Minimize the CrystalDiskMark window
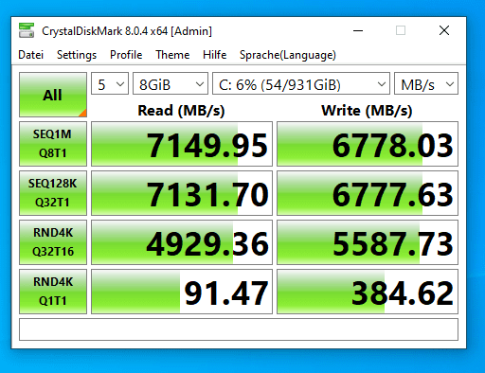 tap(358, 30)
